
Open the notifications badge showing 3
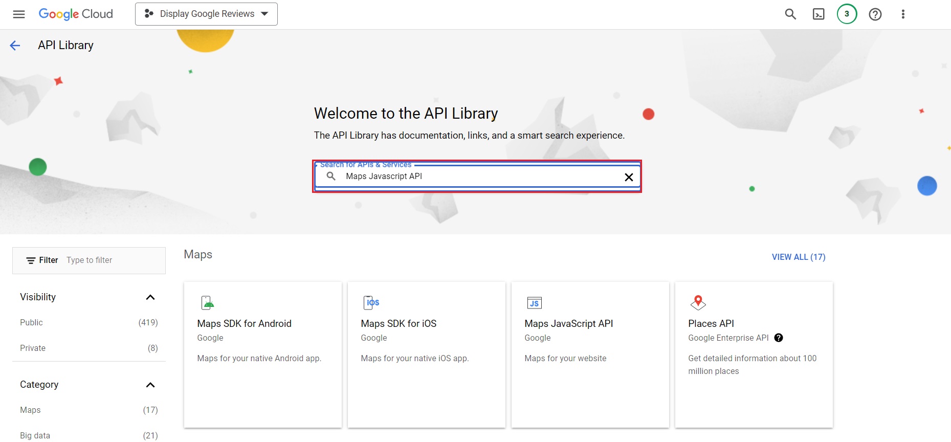click(847, 14)
